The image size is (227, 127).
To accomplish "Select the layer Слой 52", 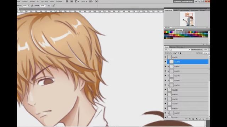I will 188,66.
